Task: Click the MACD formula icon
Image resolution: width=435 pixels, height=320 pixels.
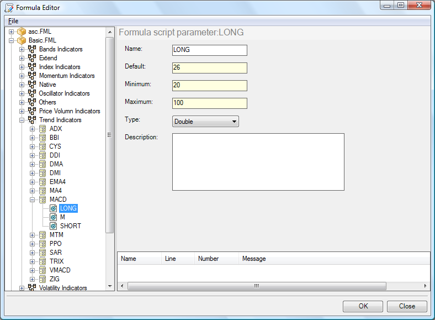Action: (43, 200)
